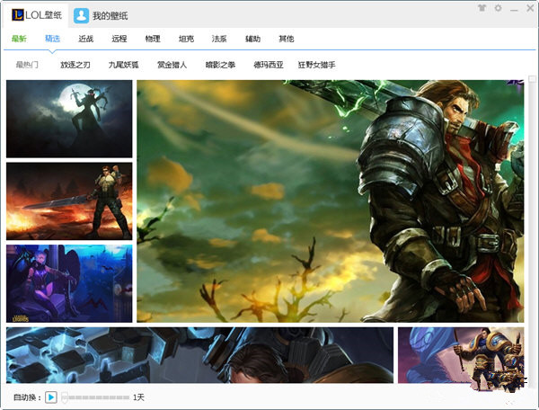The height and width of the screenshot is (410, 539).
Task: Switch to the 最新 category tab
Action: tap(20, 40)
